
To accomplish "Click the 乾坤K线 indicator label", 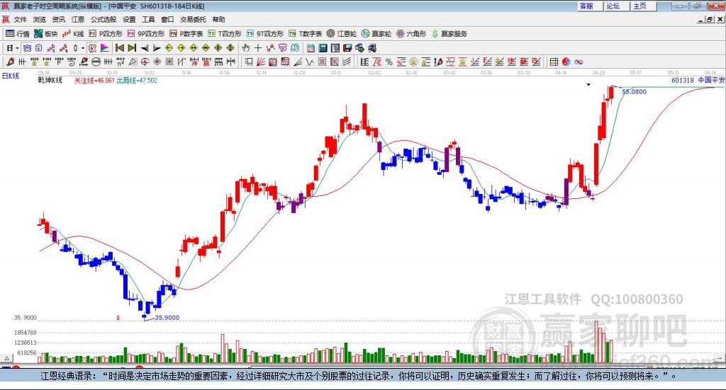I will tap(50, 80).
